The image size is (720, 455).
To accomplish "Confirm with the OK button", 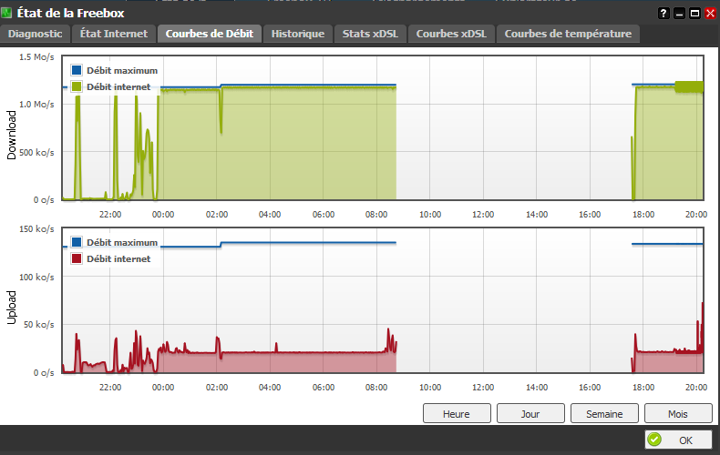I will 678,440.
